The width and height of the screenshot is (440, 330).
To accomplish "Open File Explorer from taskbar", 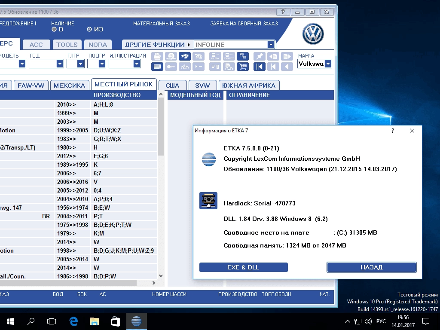I will coord(94,321).
